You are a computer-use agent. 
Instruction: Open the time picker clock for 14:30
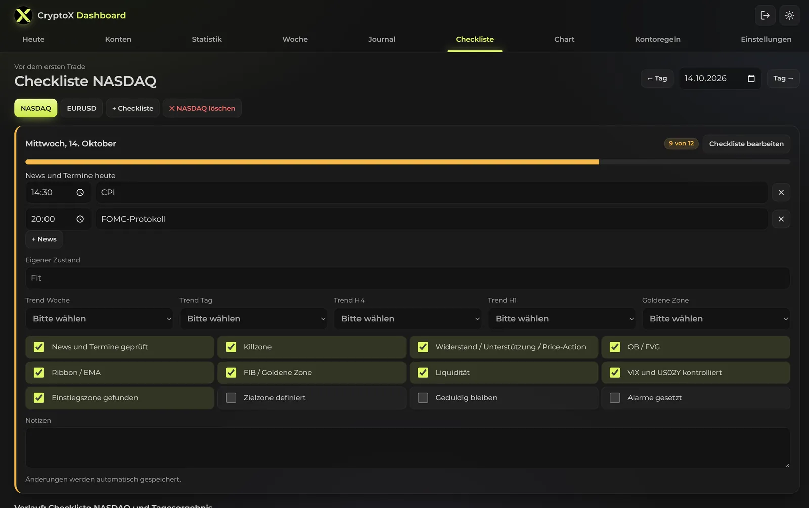(80, 192)
